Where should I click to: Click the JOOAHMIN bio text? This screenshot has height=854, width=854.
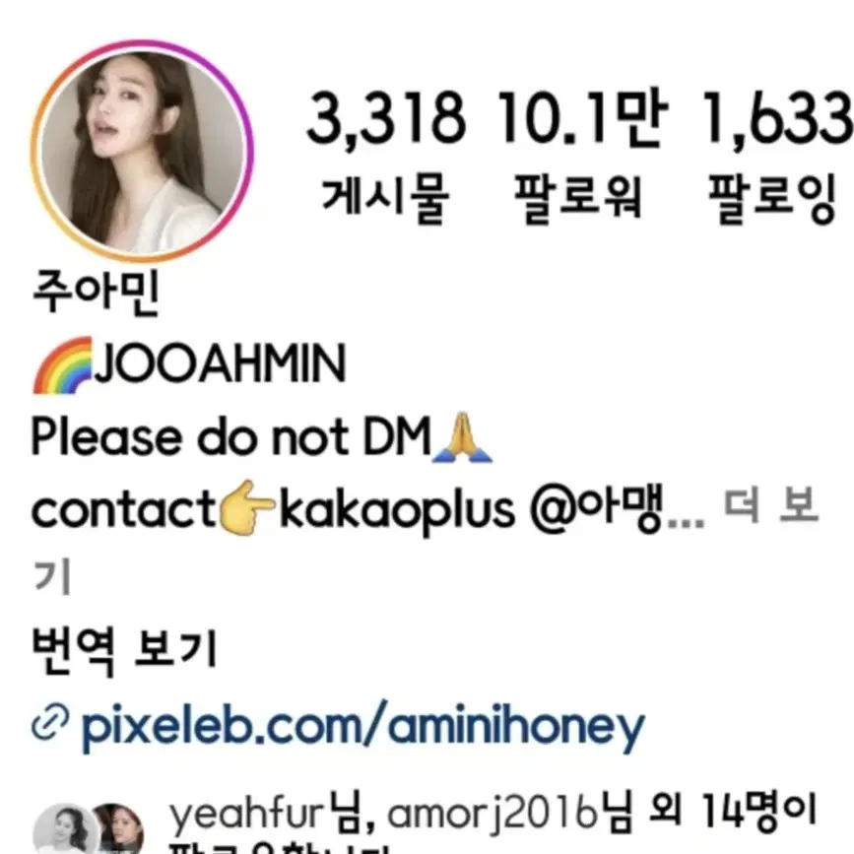pyautogui.click(x=221, y=363)
